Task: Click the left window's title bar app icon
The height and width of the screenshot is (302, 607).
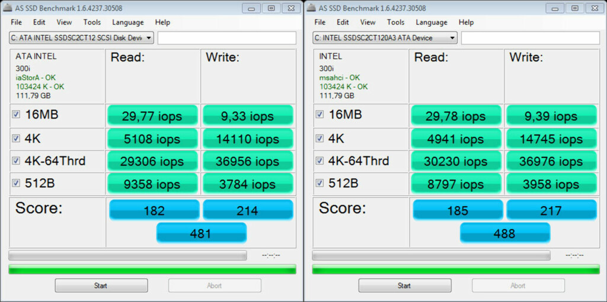Action: 8,8
